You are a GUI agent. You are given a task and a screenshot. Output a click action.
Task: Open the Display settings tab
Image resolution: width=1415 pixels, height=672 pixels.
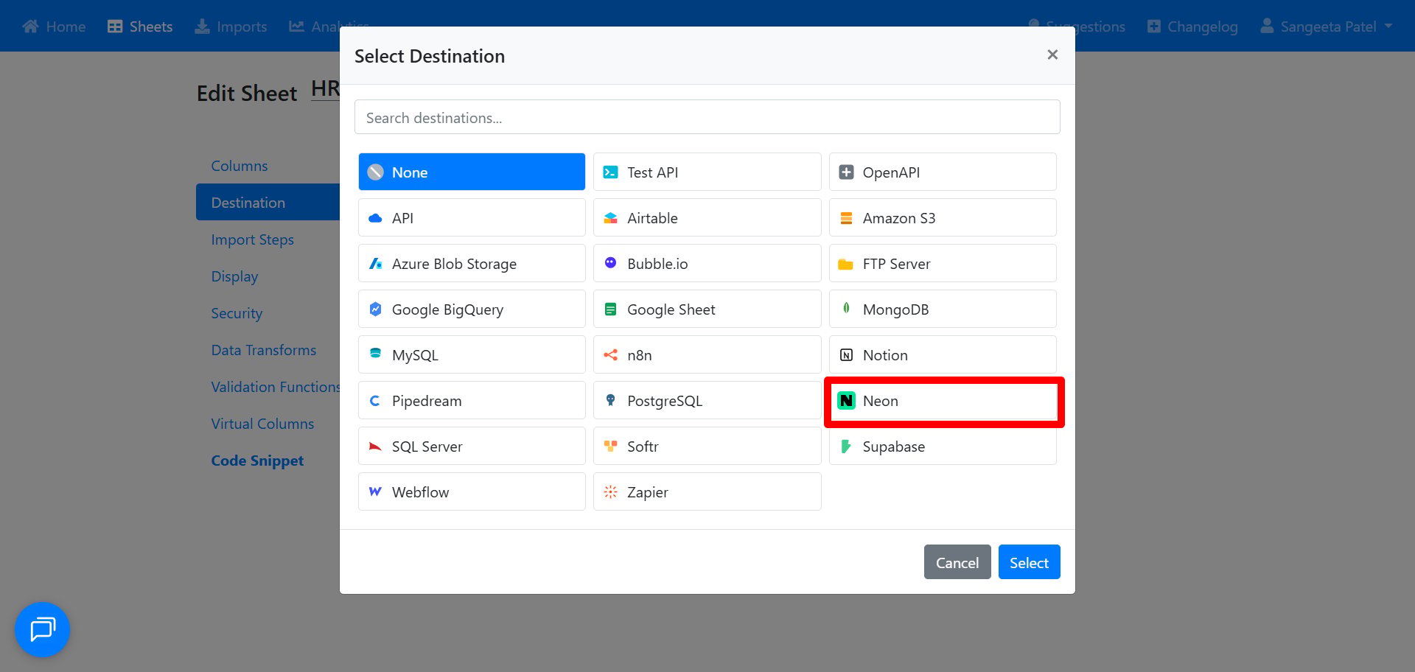[x=234, y=276]
